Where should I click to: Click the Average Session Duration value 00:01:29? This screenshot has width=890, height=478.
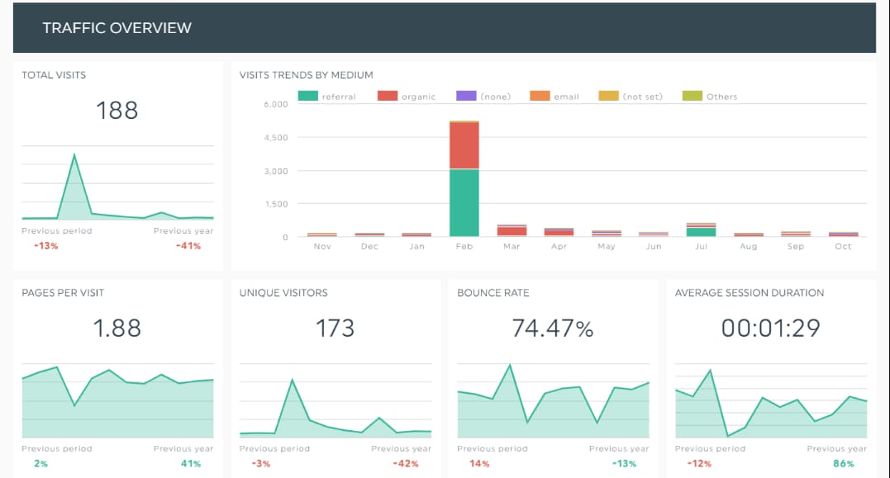pos(770,329)
